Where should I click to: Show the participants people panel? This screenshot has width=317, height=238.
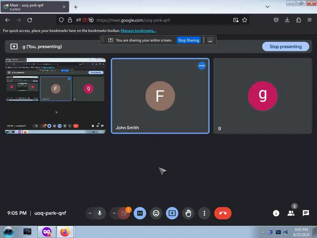point(291,213)
